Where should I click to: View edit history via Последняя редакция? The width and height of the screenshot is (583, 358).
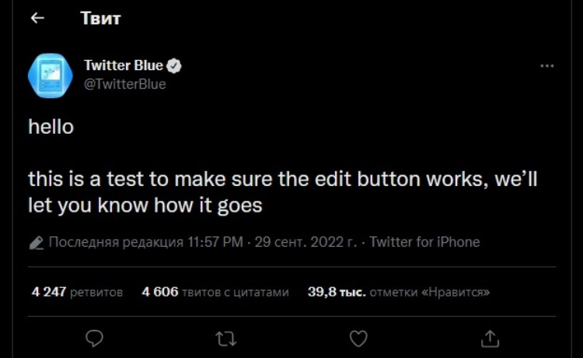[116, 242]
